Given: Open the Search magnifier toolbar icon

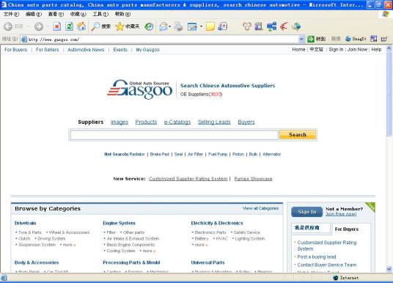Looking at the screenshot, I should click(x=101, y=26).
